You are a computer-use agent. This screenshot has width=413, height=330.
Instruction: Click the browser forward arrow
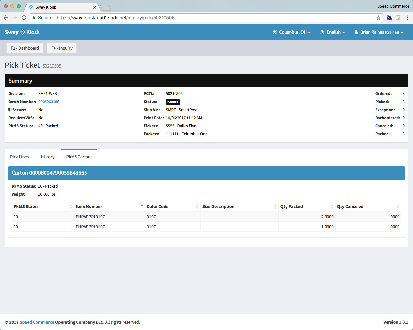pyautogui.click(x=15, y=18)
